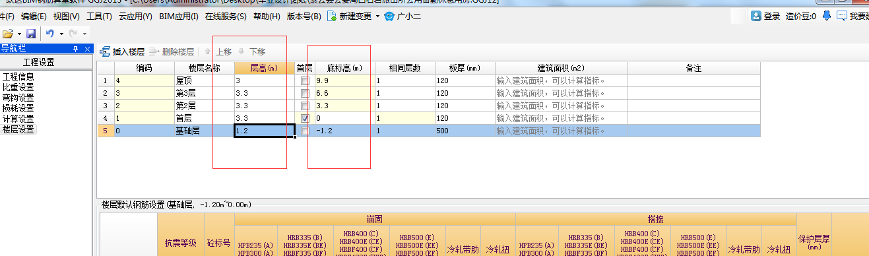The width and height of the screenshot is (869, 256).
Task: Click the 500 slab thickness cell
Action: point(465,131)
